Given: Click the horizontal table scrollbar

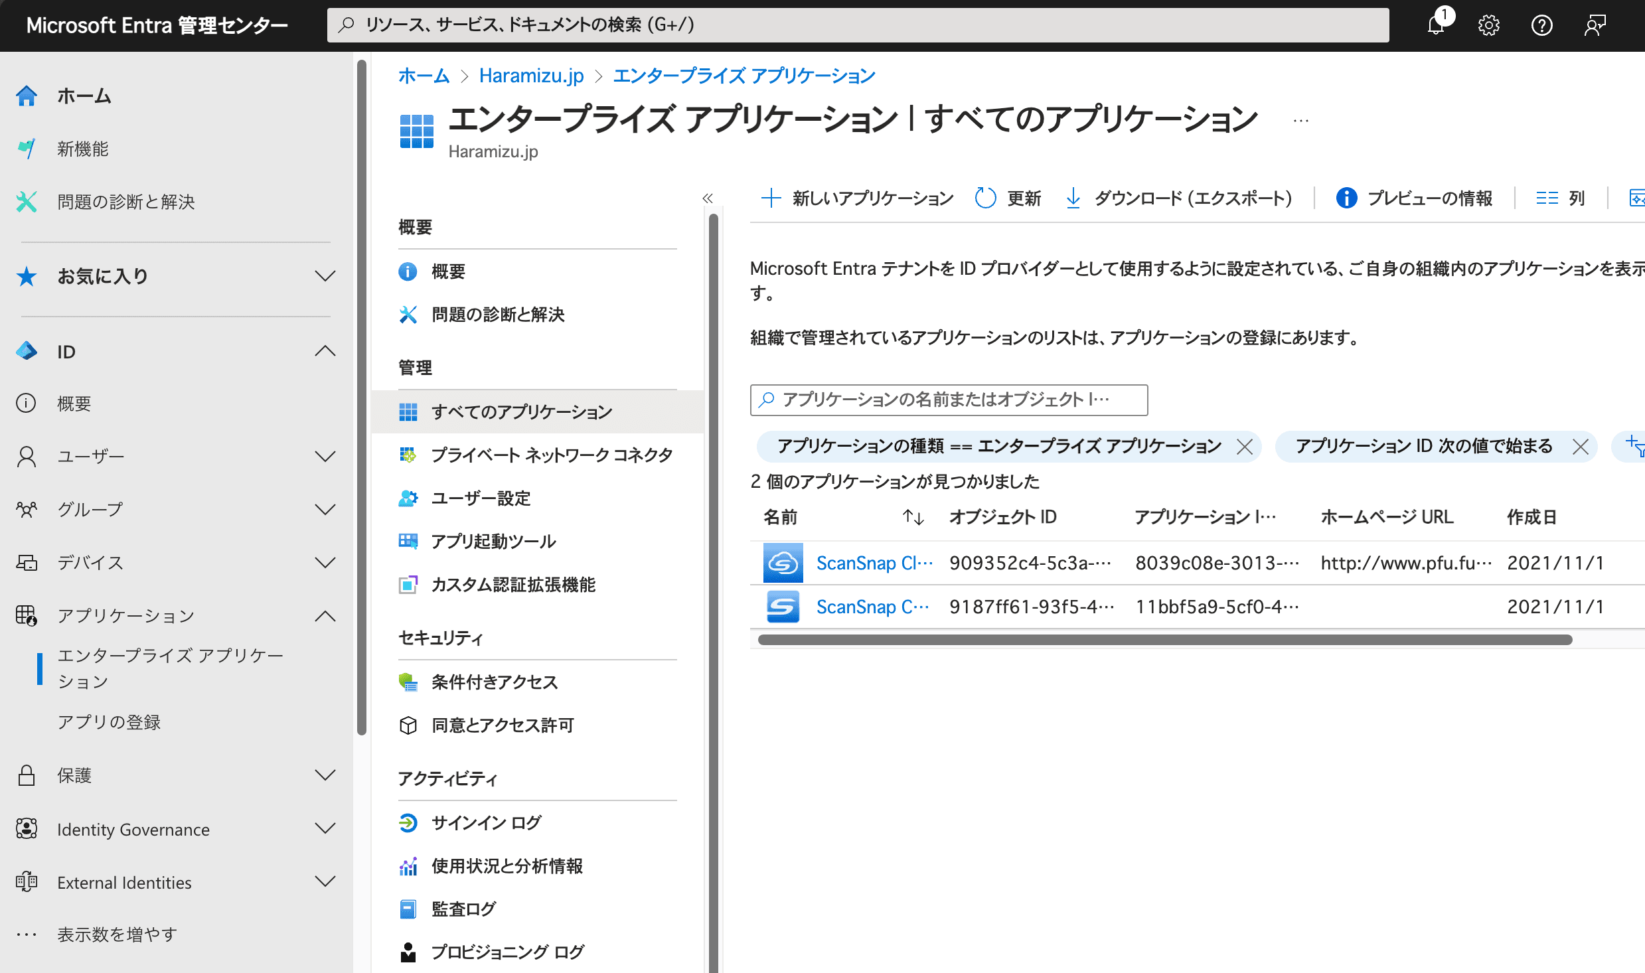Looking at the screenshot, I should coord(1165,640).
